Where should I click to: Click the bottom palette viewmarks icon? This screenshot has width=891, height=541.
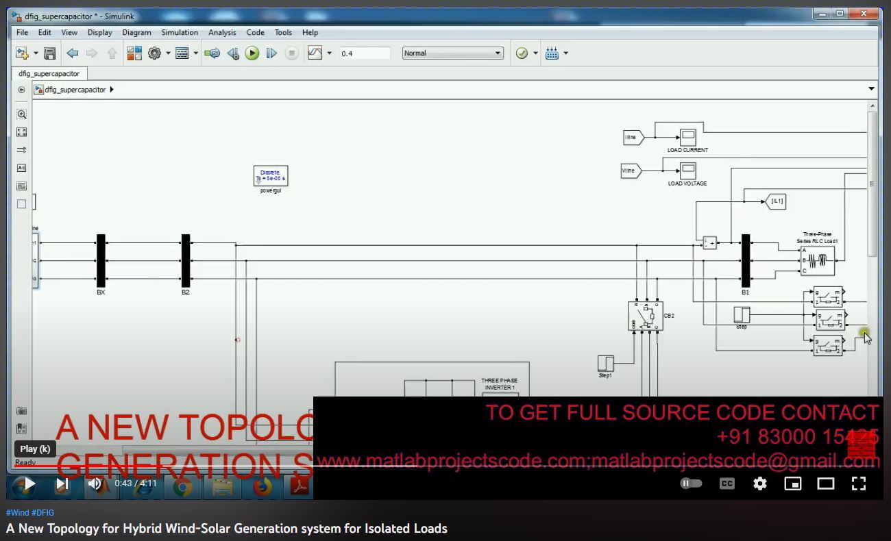pyautogui.click(x=22, y=429)
